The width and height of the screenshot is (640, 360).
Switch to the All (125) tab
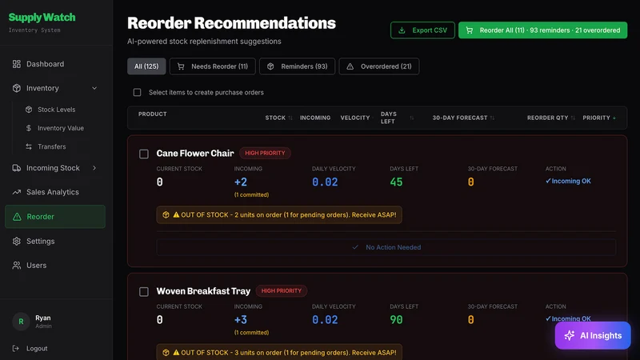(146, 66)
